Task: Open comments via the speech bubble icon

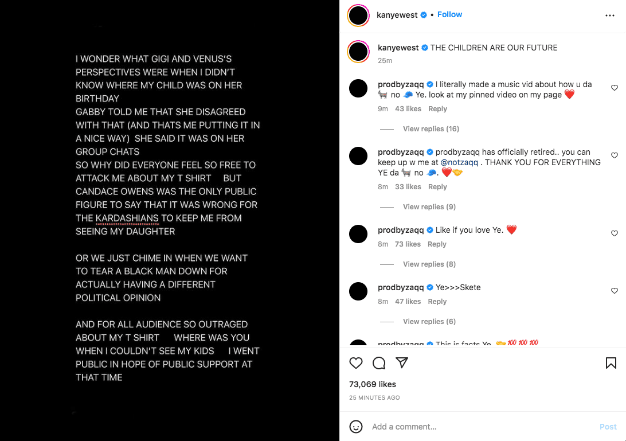Action: 379,363
